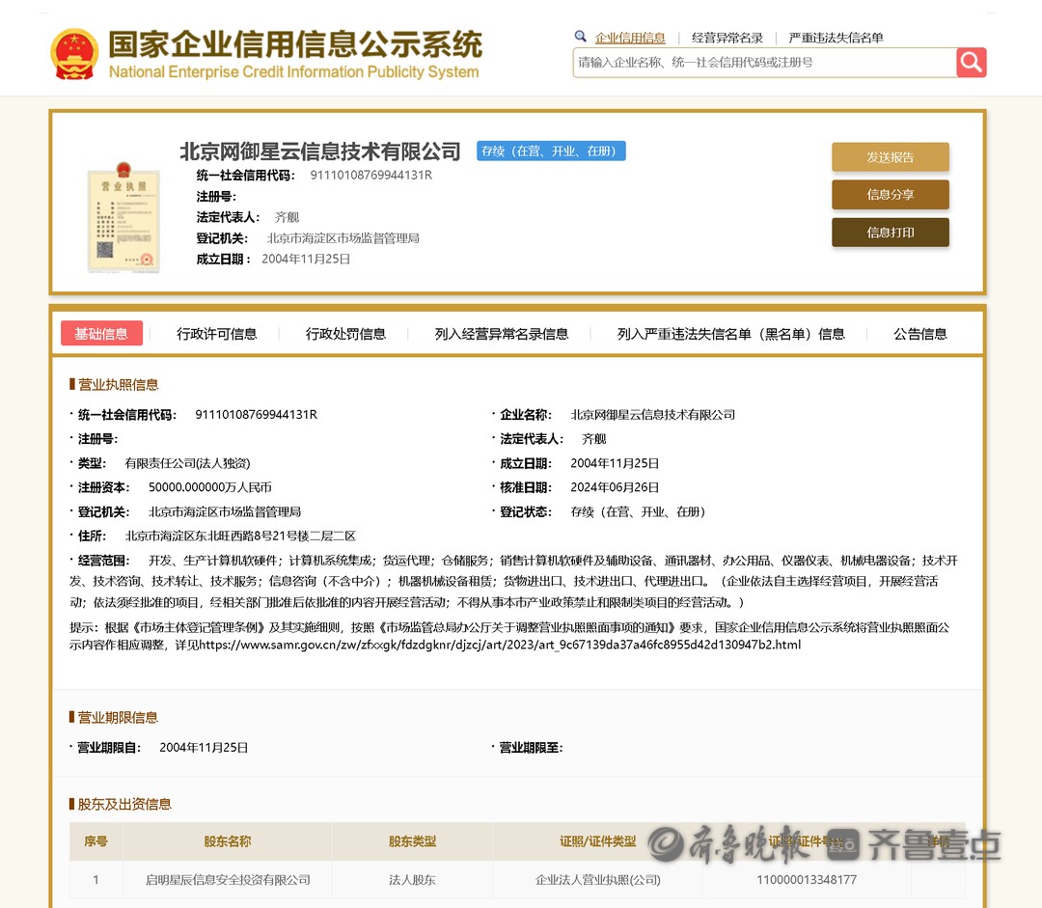Viewport: 1042px width, 908px height.
Task: Click the small magnifier icon beside 企业信用信息
Action: pyautogui.click(x=581, y=37)
